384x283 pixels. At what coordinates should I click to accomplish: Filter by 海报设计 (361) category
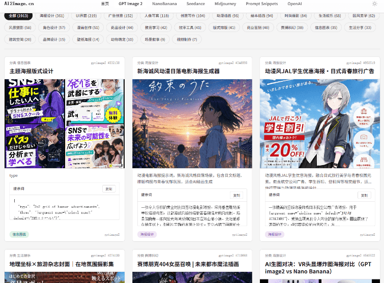pyautogui.click(x=52, y=16)
